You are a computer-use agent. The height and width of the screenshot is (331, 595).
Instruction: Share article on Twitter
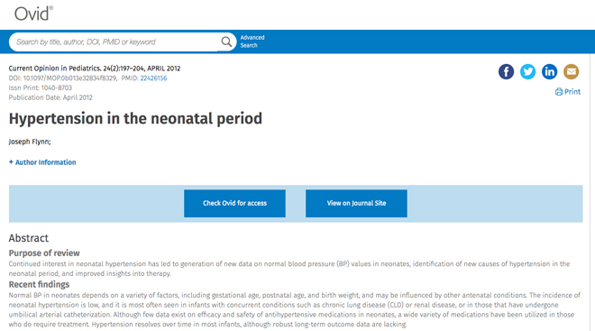point(527,71)
